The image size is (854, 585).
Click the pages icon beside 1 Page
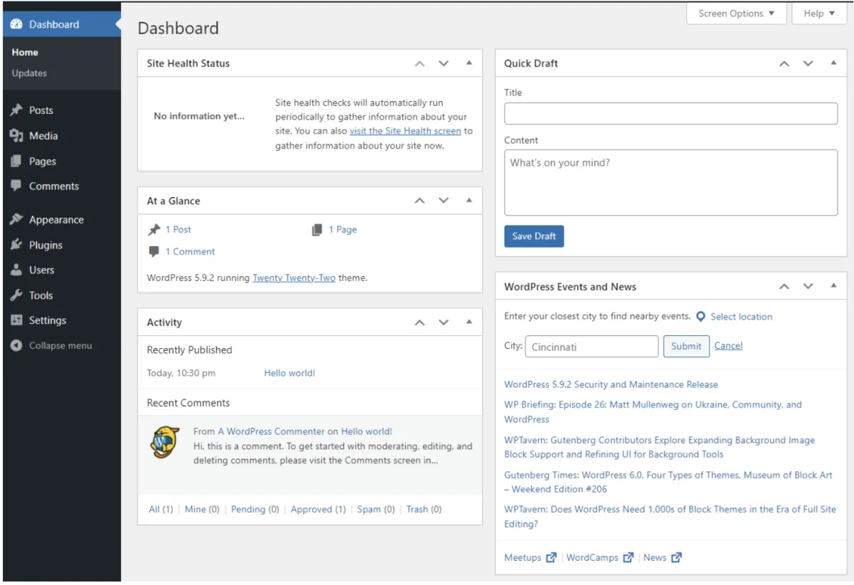317,229
